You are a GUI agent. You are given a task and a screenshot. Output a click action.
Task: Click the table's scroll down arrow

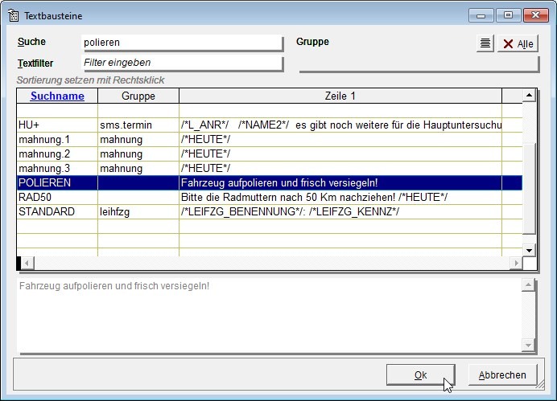pos(529,250)
